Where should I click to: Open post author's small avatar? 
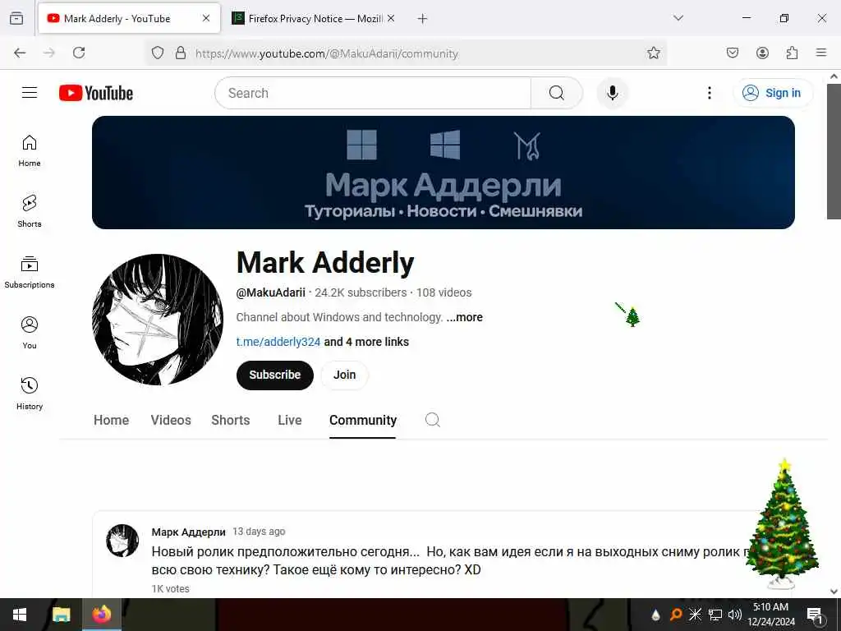pyautogui.click(x=122, y=541)
